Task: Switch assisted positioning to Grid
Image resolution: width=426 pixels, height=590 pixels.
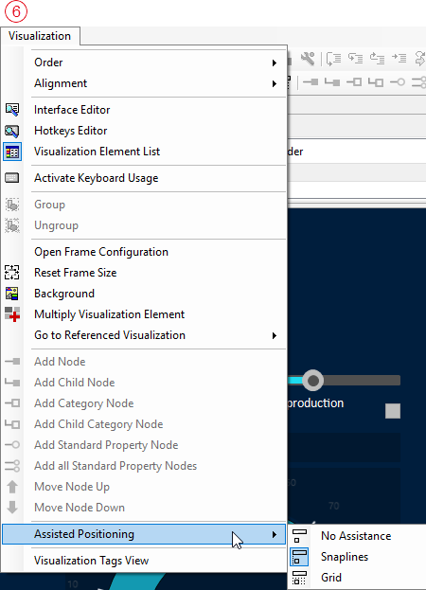Action: (331, 578)
